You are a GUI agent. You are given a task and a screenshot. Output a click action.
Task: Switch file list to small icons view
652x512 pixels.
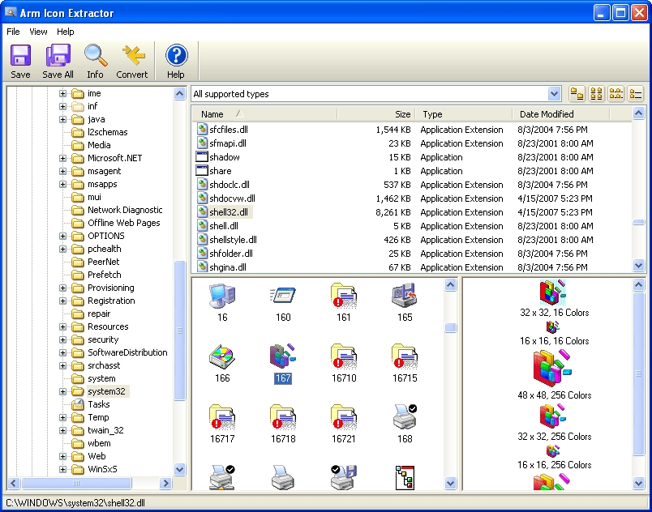click(616, 94)
